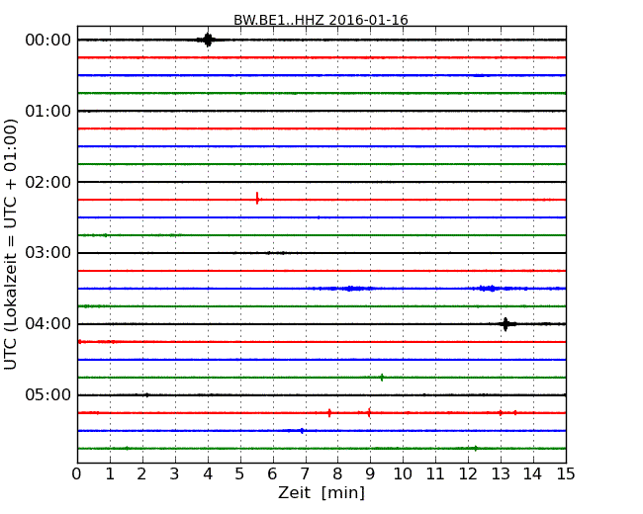Click the x-axis tick label 1

pyautogui.click(x=110, y=474)
